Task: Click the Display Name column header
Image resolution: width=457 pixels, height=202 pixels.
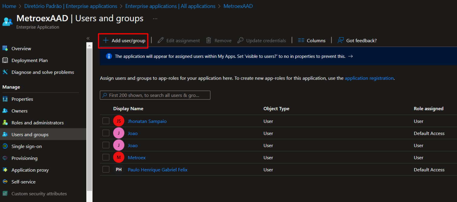Action: click(128, 108)
